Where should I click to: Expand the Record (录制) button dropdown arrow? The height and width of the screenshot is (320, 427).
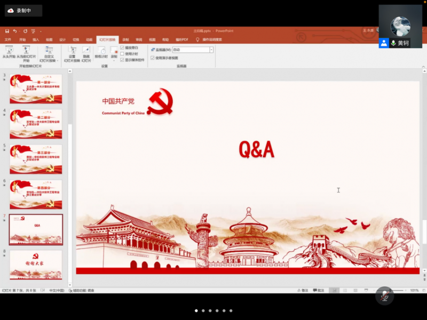click(x=114, y=60)
